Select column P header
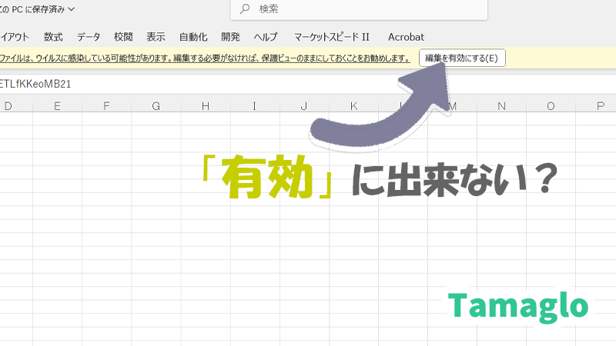Viewport: 616px width, 346px height. 600,105
